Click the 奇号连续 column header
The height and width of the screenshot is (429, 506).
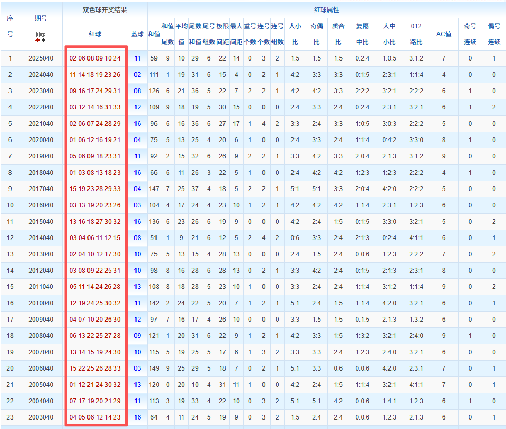tap(470, 34)
